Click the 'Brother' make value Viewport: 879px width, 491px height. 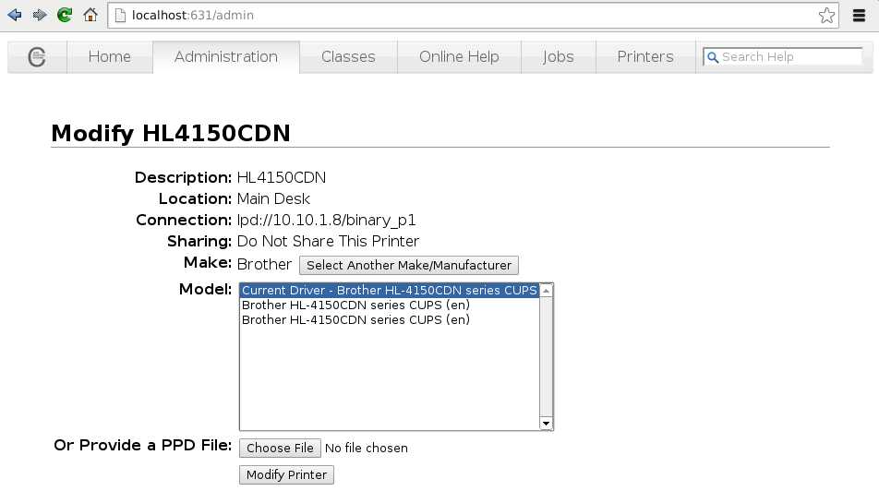coord(264,265)
